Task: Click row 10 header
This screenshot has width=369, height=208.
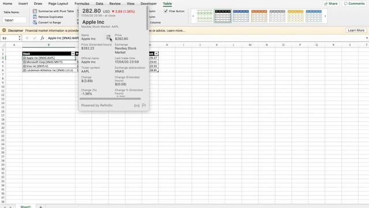Action: (x=3, y=87)
